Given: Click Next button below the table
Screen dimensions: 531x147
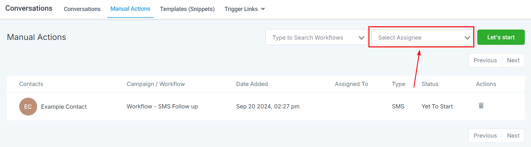Looking at the screenshot, I should (x=513, y=136).
